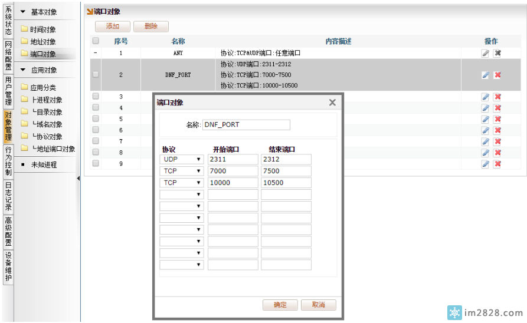Switch to 日志记录 vertical tab
527x323 pixels.
[8, 196]
